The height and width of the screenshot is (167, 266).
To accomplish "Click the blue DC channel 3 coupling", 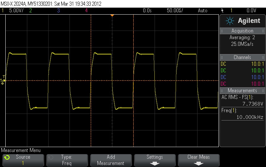I will click(x=223, y=77).
